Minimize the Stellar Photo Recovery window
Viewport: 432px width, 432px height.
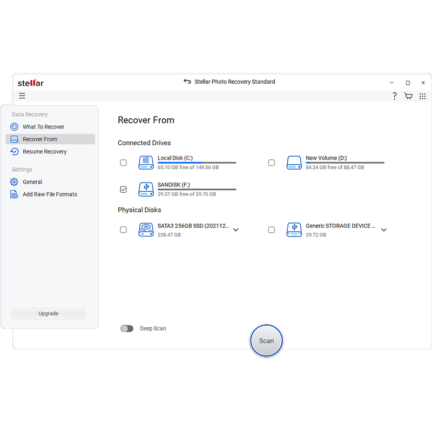391,83
